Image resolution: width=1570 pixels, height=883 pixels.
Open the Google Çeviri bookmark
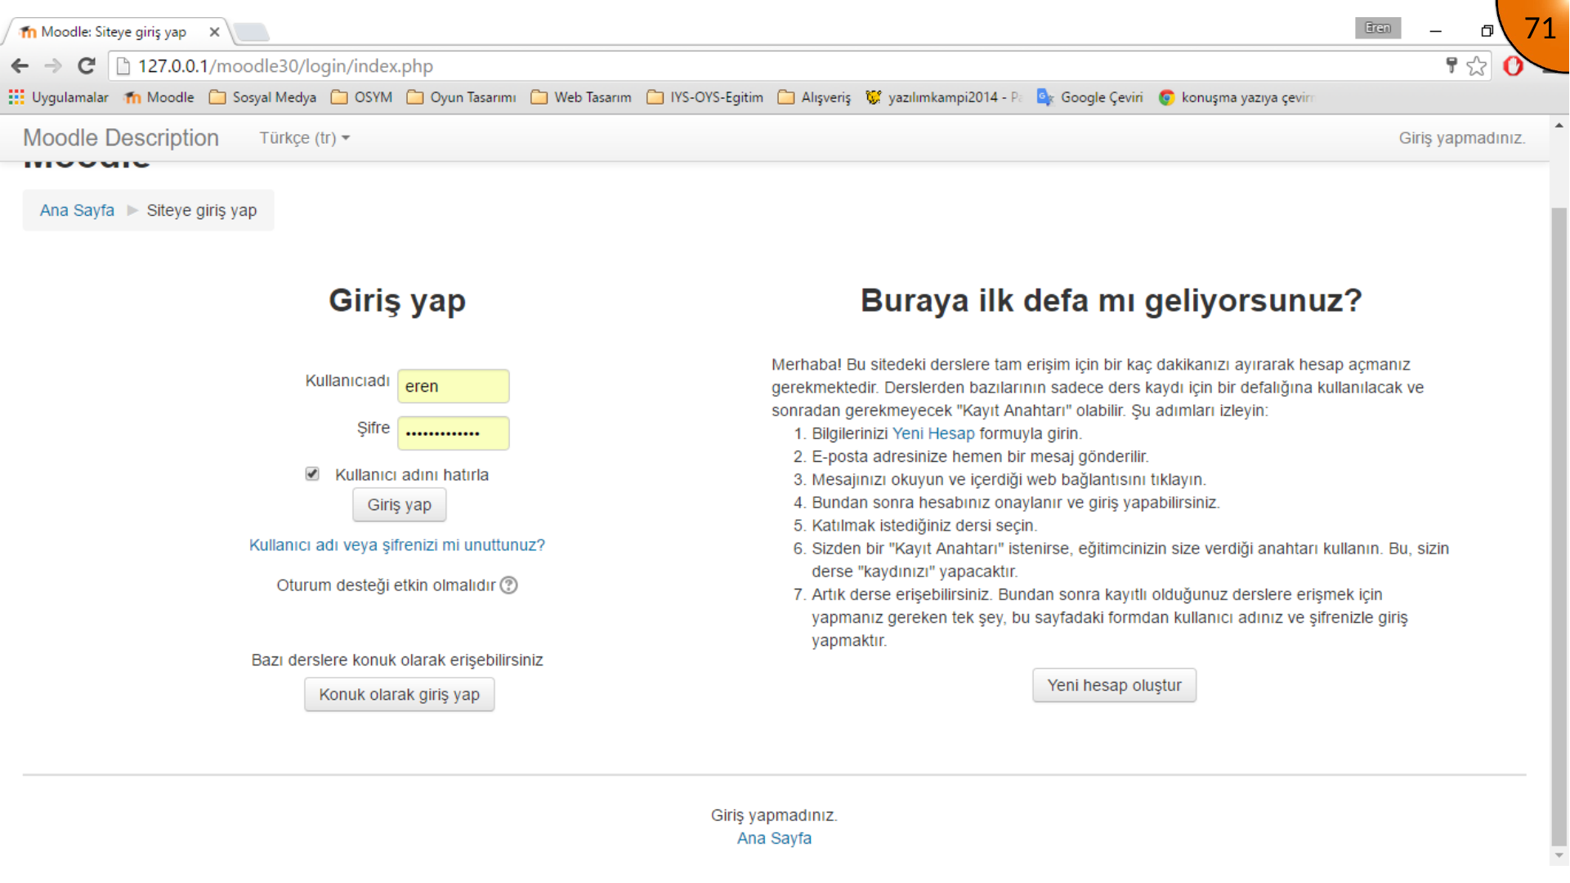click(1090, 97)
